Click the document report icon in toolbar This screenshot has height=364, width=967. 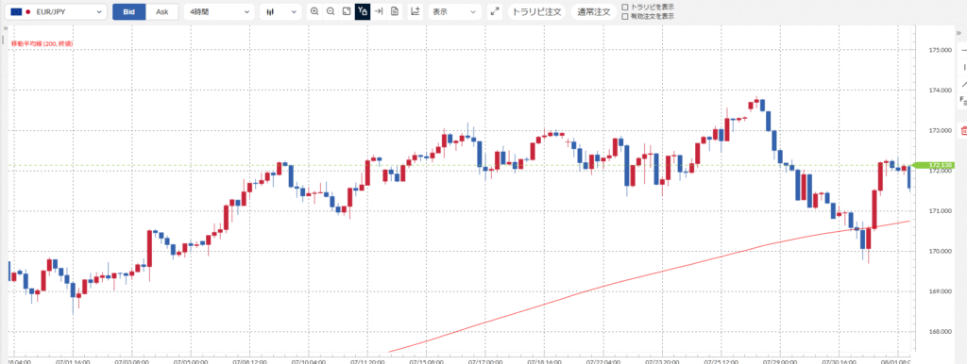tap(395, 11)
